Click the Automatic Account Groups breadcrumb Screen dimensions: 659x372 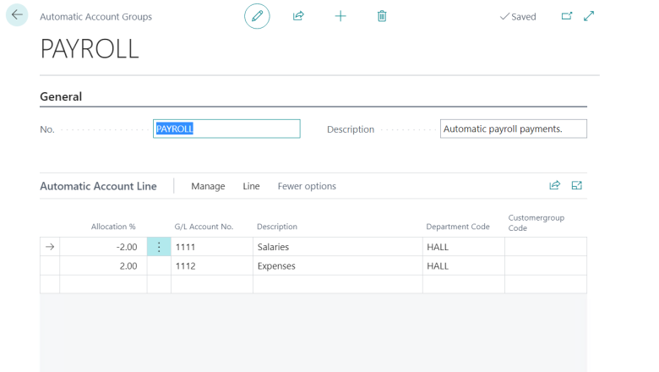pyautogui.click(x=95, y=17)
